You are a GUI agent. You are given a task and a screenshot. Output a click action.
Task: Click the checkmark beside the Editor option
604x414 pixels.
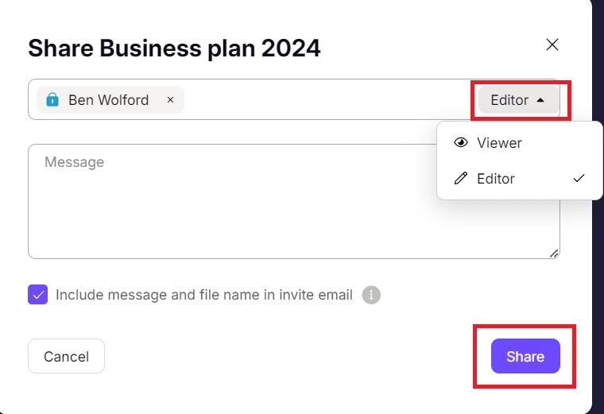[x=579, y=178]
